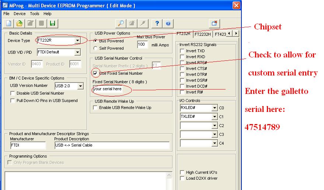324x190 pixels.
Task: Click the blue question mark Help icon
Action: (x=157, y=23)
